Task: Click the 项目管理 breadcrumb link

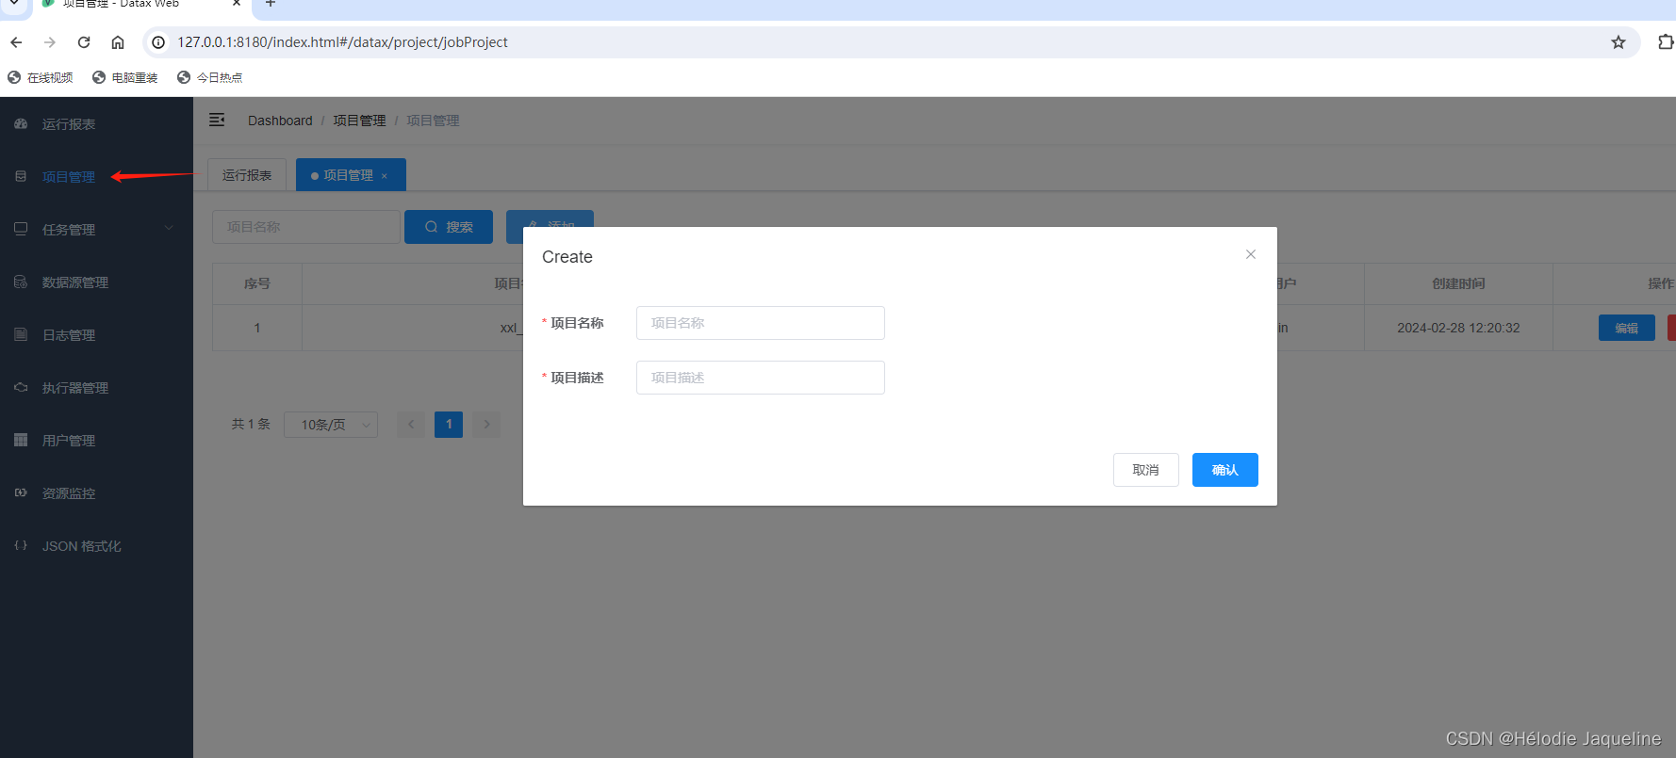Action: point(359,121)
